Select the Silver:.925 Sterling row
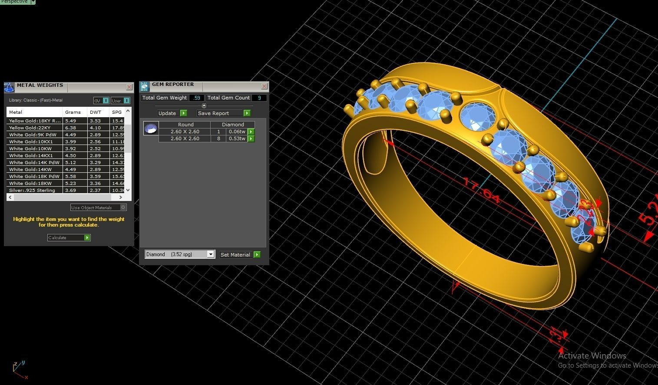This screenshot has height=385, width=658. [66, 190]
